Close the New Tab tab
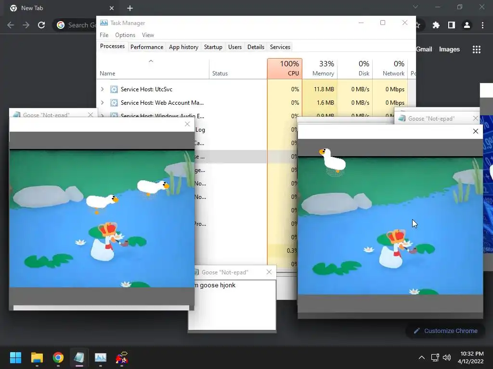 pos(112,8)
